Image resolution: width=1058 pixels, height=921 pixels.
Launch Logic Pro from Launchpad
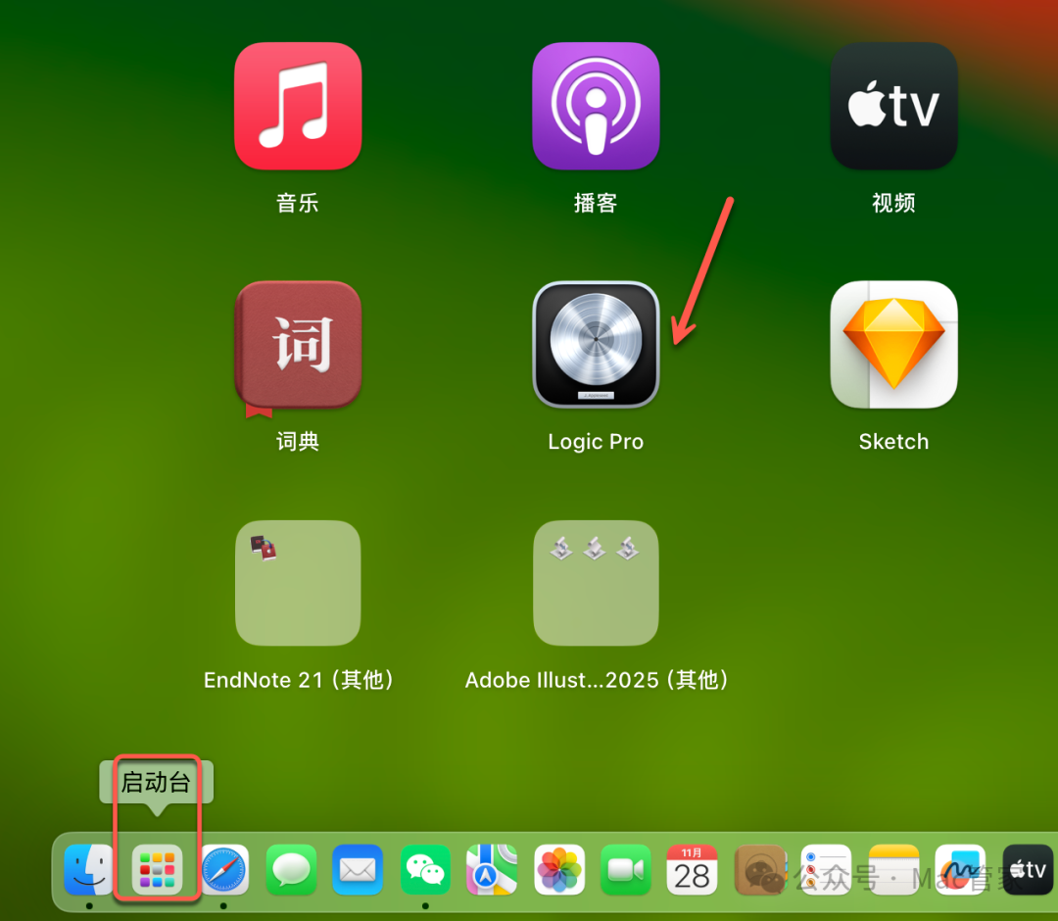596,345
